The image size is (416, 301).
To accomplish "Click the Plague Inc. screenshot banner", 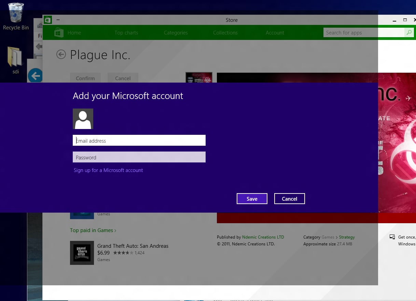I will (x=397, y=143).
